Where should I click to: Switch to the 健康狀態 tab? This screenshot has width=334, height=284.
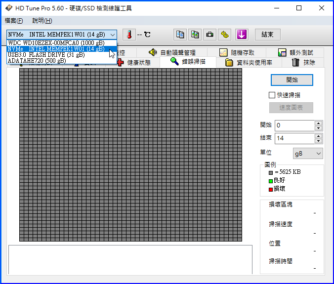click(x=136, y=63)
